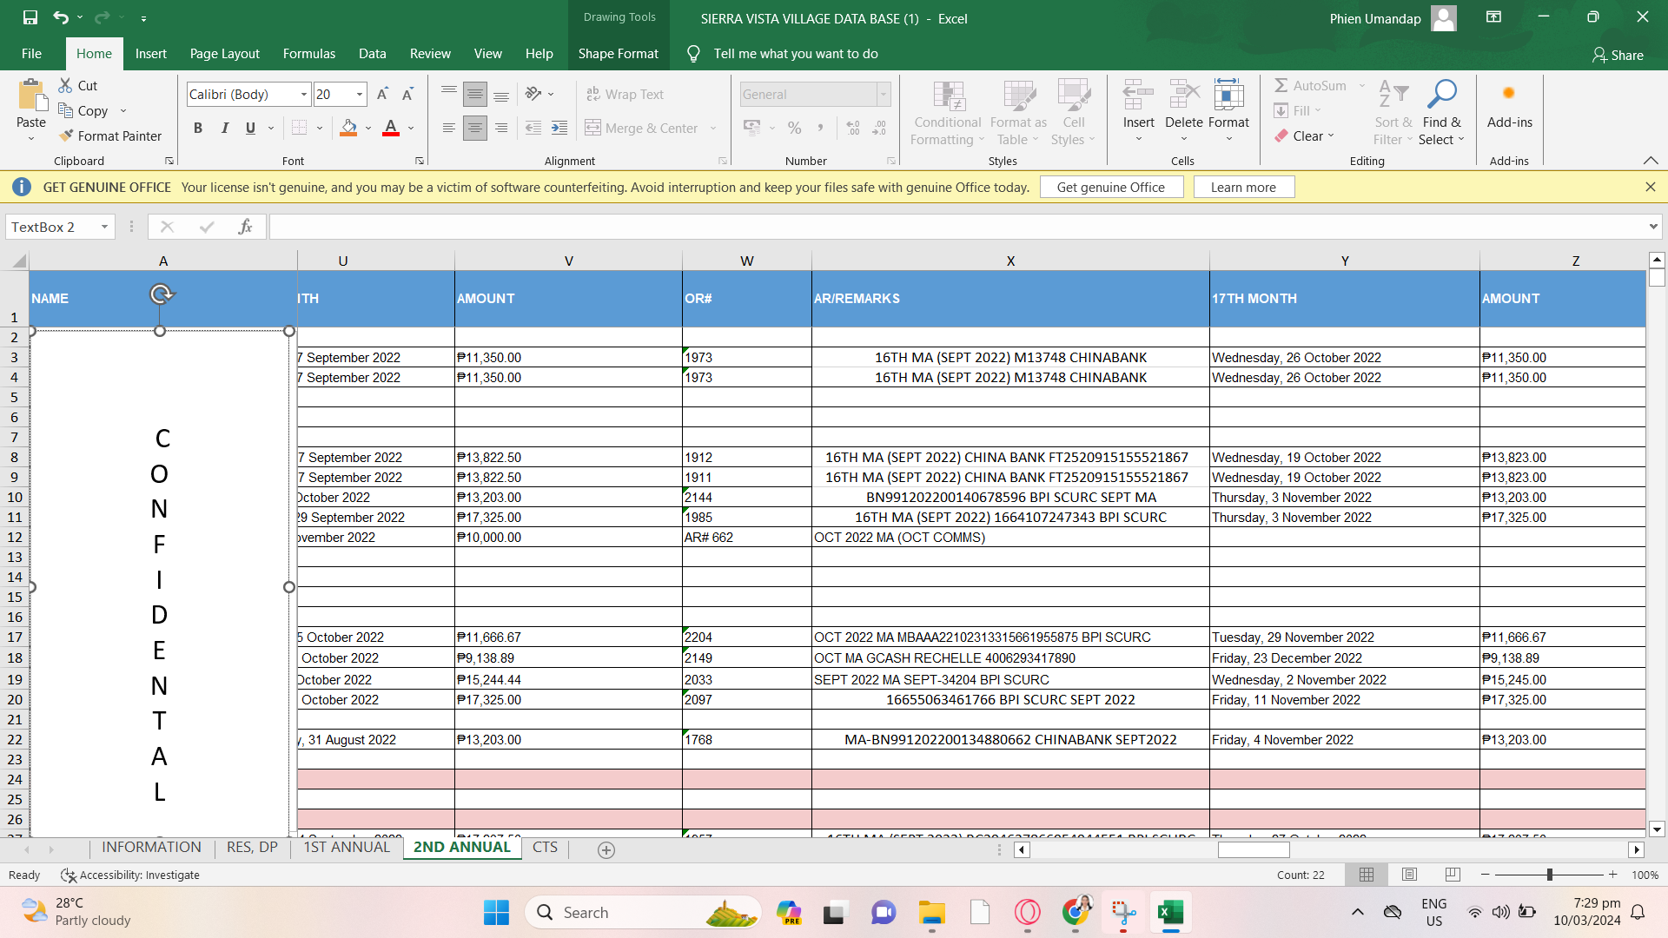Image resolution: width=1668 pixels, height=938 pixels.
Task: Click the Increase Indent icon
Action: (x=559, y=128)
